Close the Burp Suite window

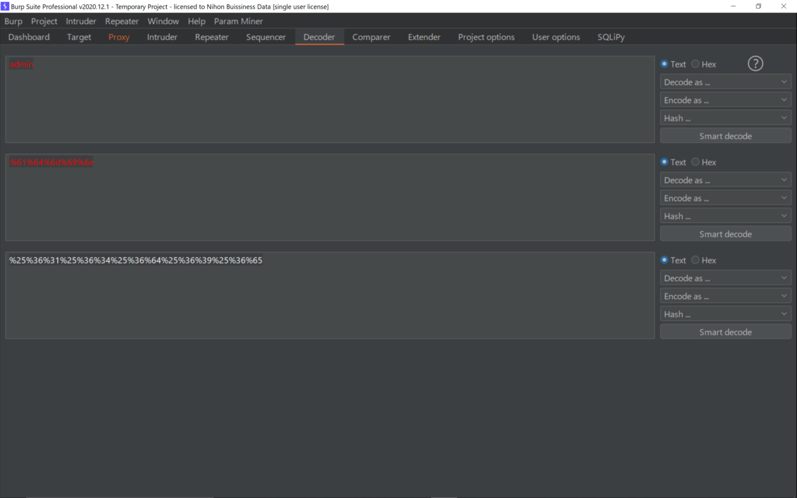point(784,6)
